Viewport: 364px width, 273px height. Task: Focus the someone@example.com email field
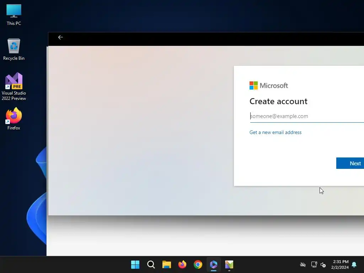[307, 116]
